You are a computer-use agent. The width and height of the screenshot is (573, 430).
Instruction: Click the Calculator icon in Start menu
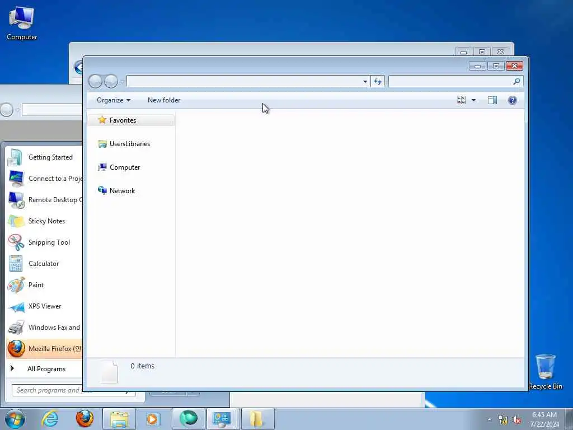point(16,264)
